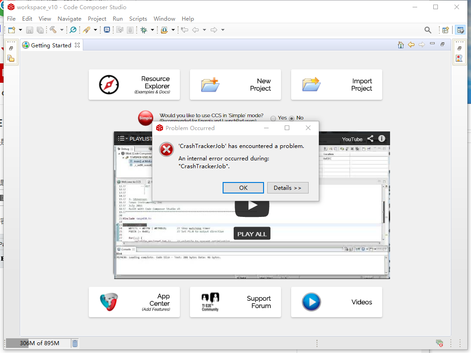
Task: Open the dropdown beside the pen-nib icon
Action: 95,30
